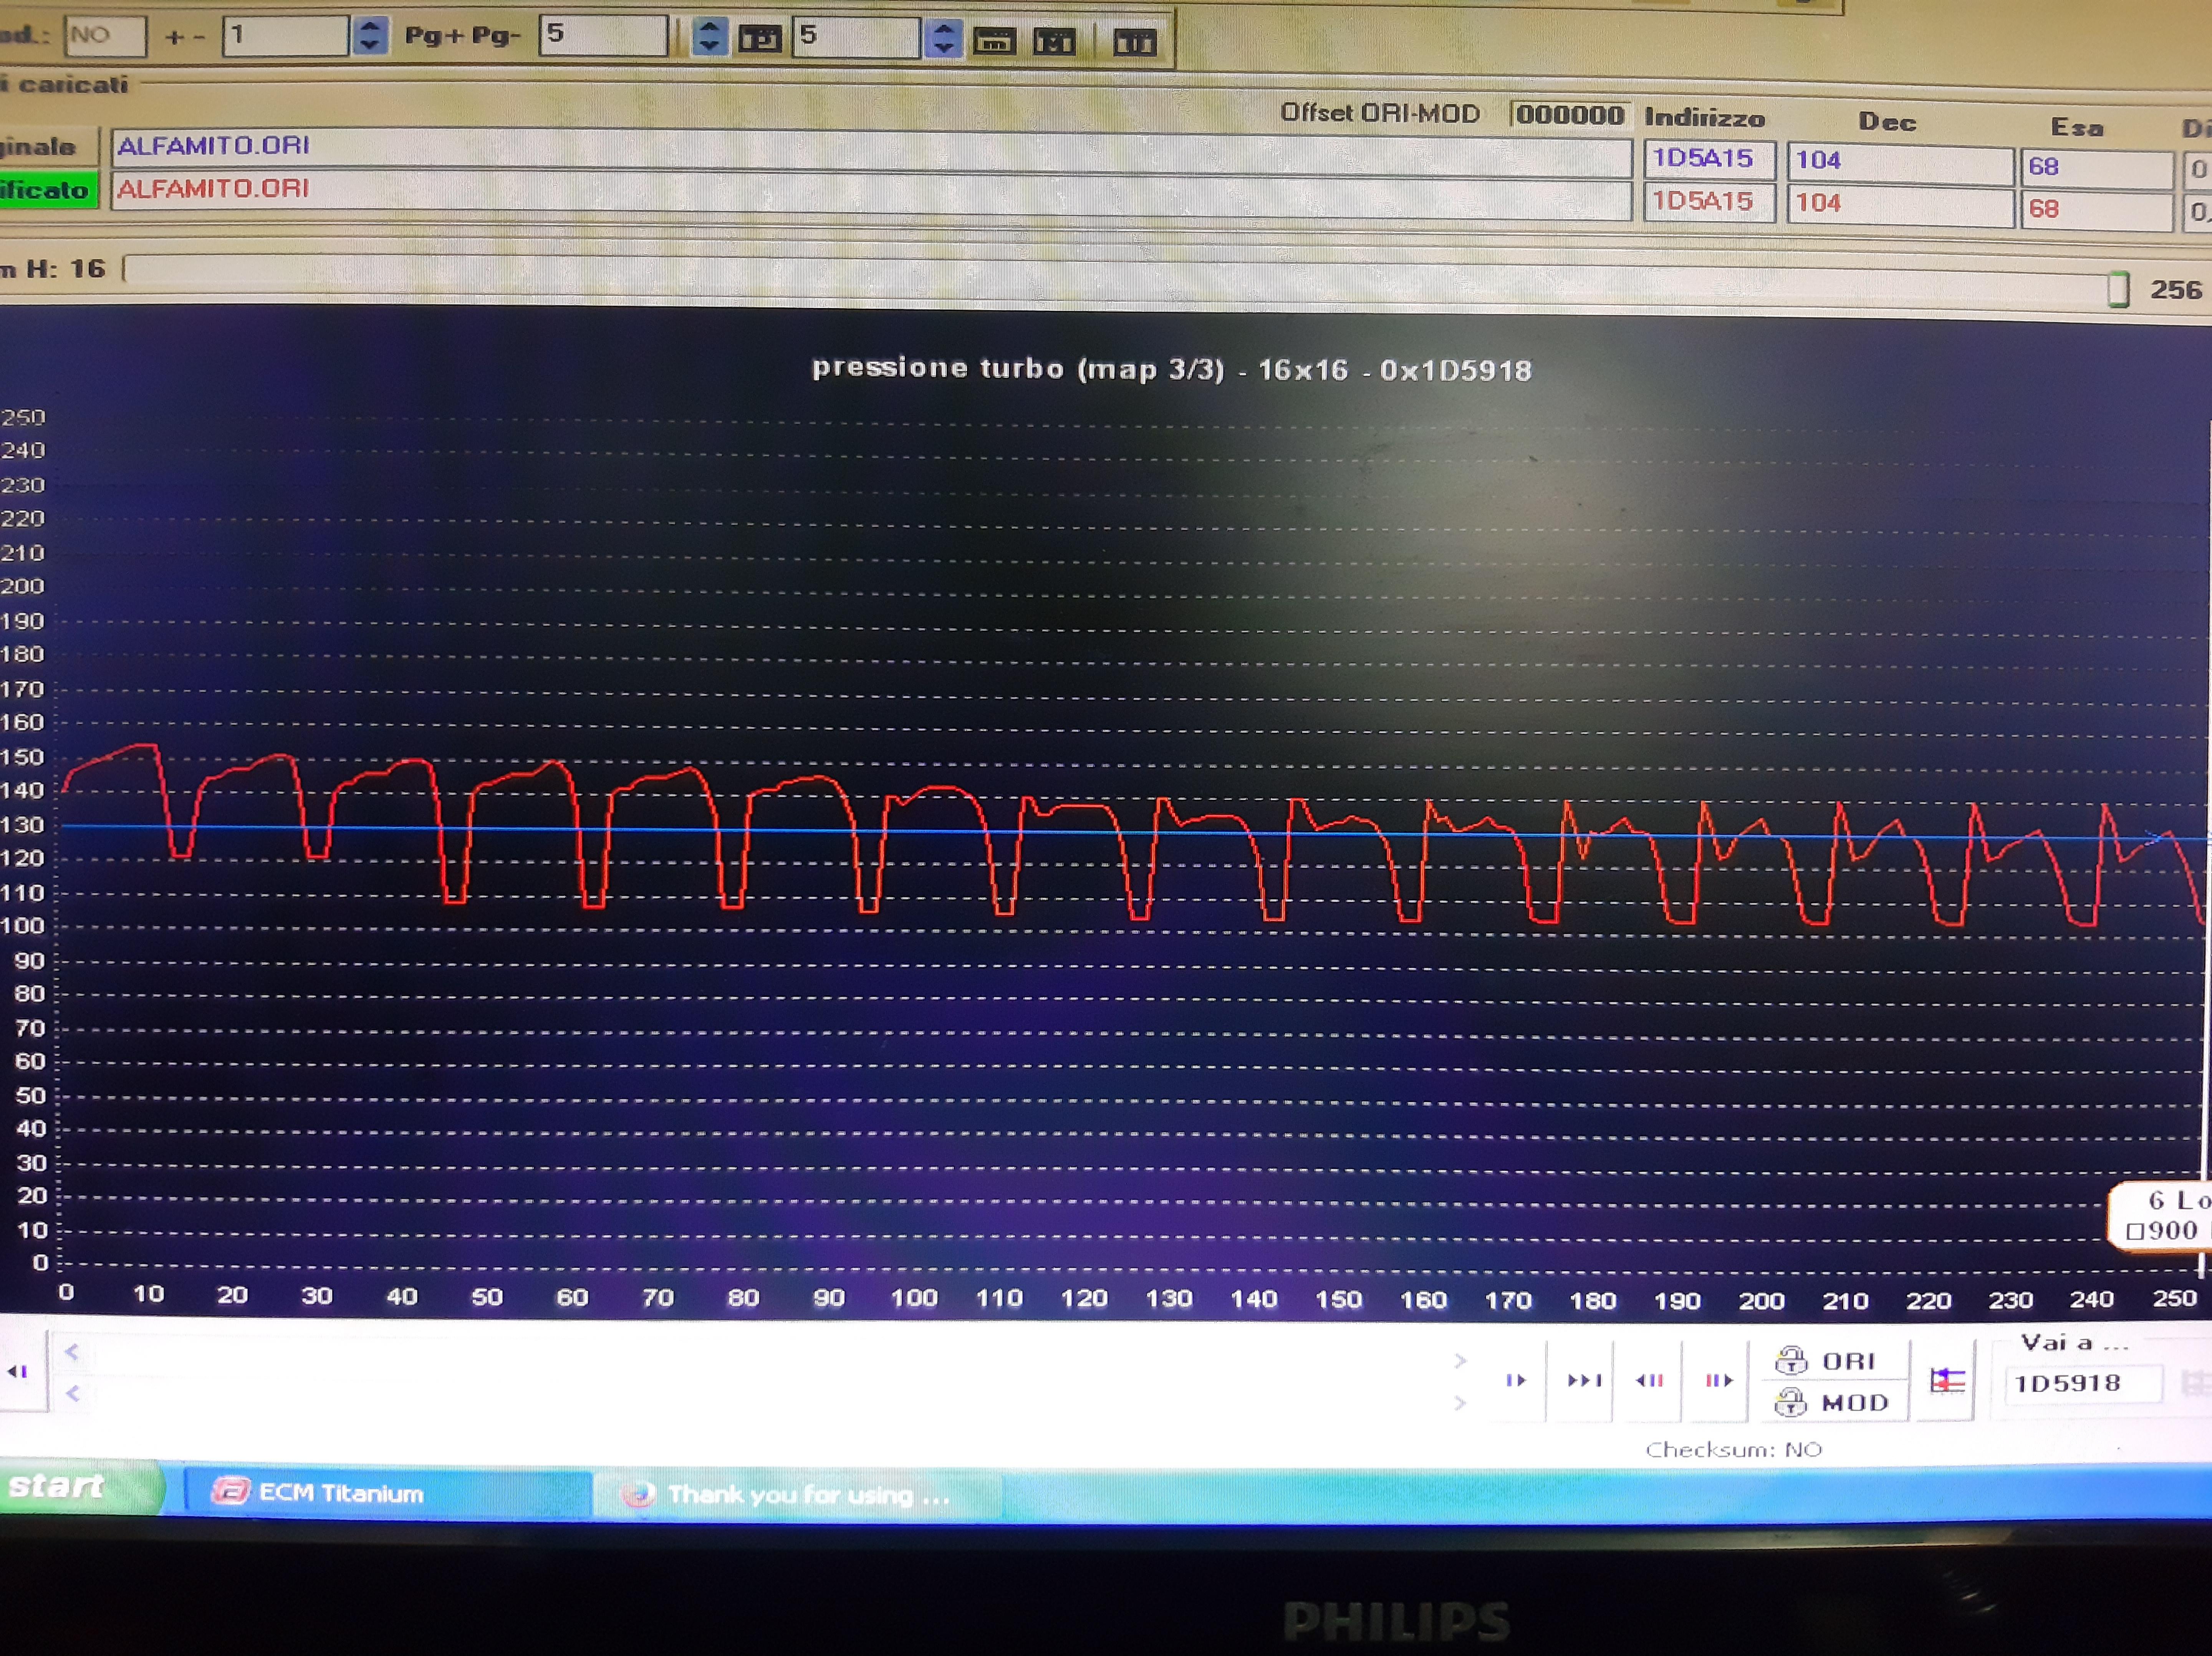
Task: Switch to Thank you for using taskbar item
Action: pos(797,1495)
